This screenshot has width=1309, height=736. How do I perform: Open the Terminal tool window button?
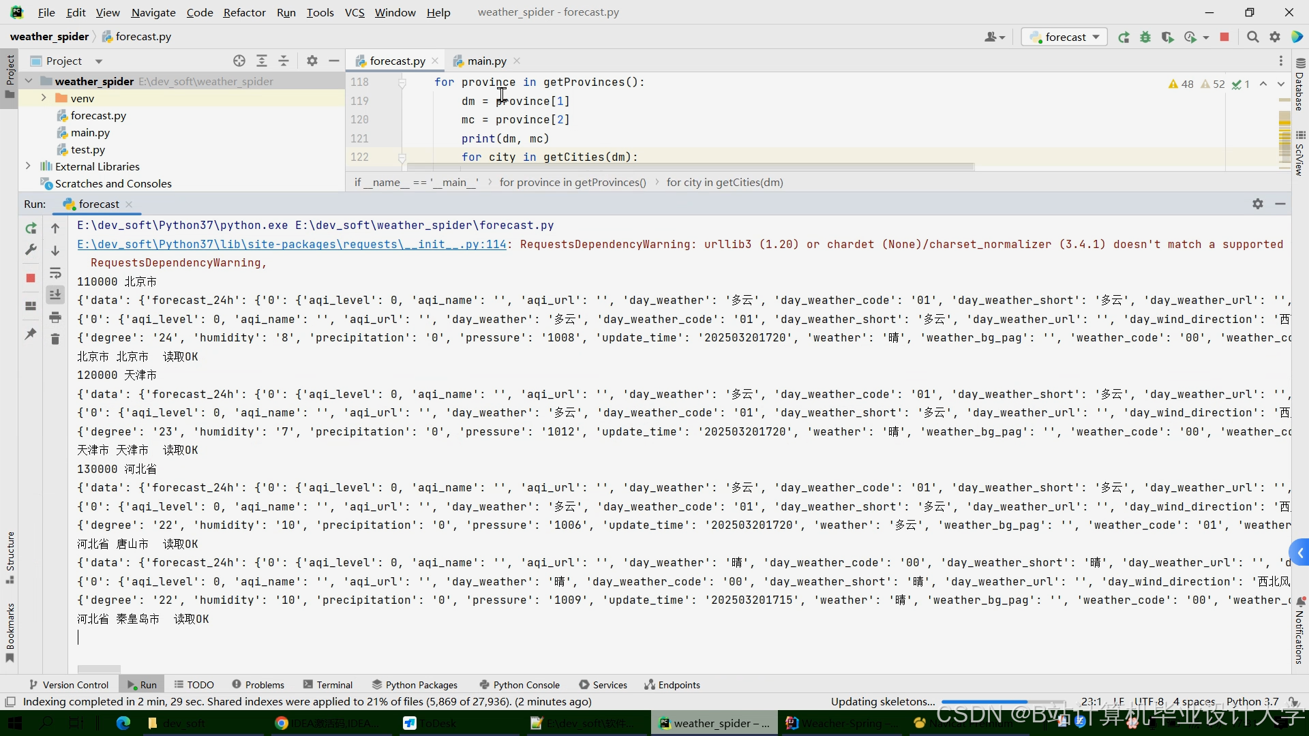[327, 685]
